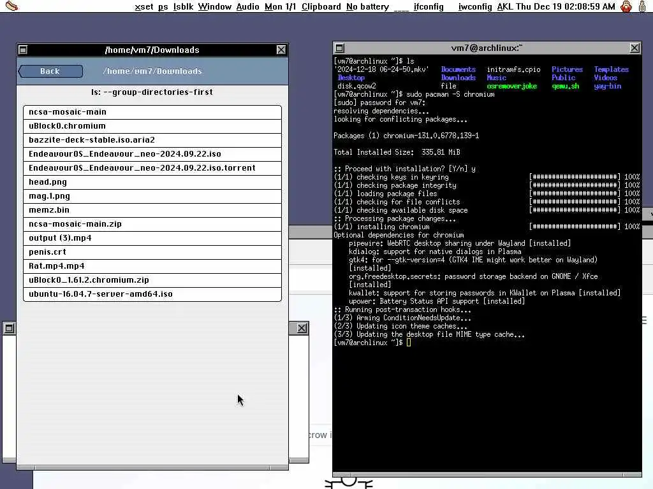Select output (3).mp4 file
653x489 pixels.
click(x=152, y=238)
